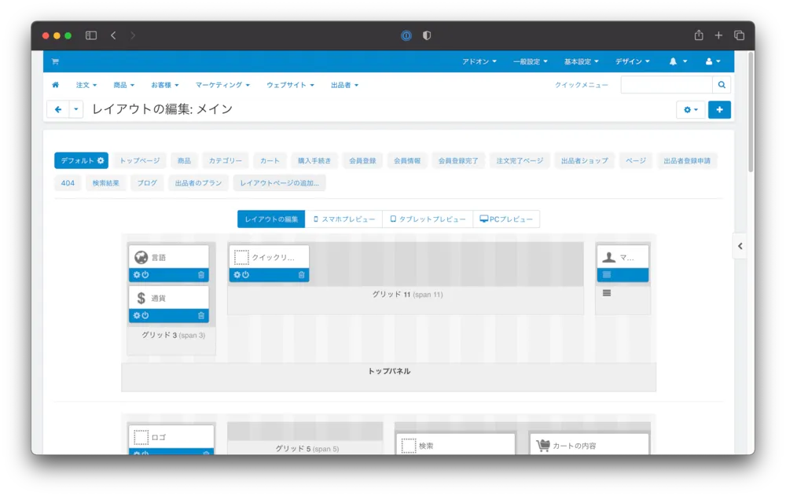Open settings gear for 通貨 block
The height and width of the screenshot is (496, 786).
[x=137, y=315]
